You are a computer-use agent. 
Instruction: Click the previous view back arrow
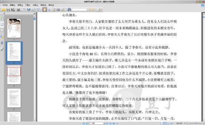(x=114, y=123)
